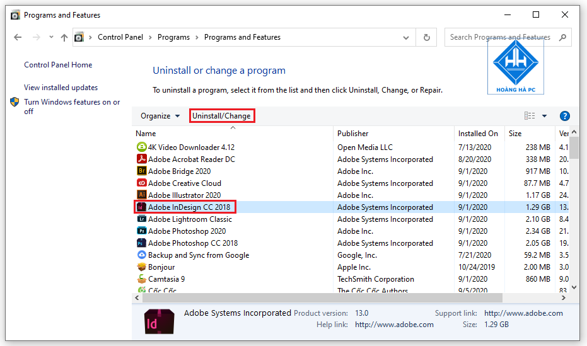The height and width of the screenshot is (346, 587).
Task: Open View installed updates link
Action: tap(61, 88)
